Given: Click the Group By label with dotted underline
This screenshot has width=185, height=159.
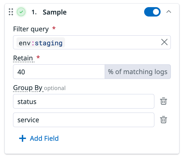Looking at the screenshot, I should tap(28, 87).
